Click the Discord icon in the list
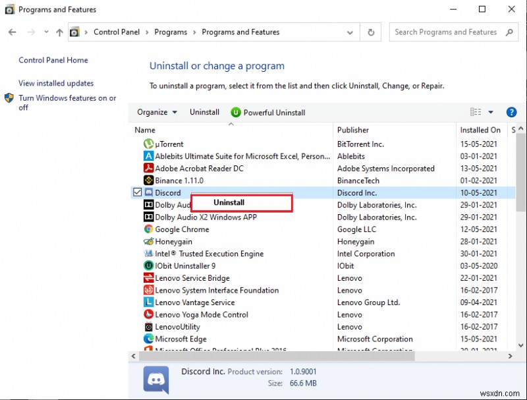Image resolution: width=527 pixels, height=400 pixels. (149, 192)
